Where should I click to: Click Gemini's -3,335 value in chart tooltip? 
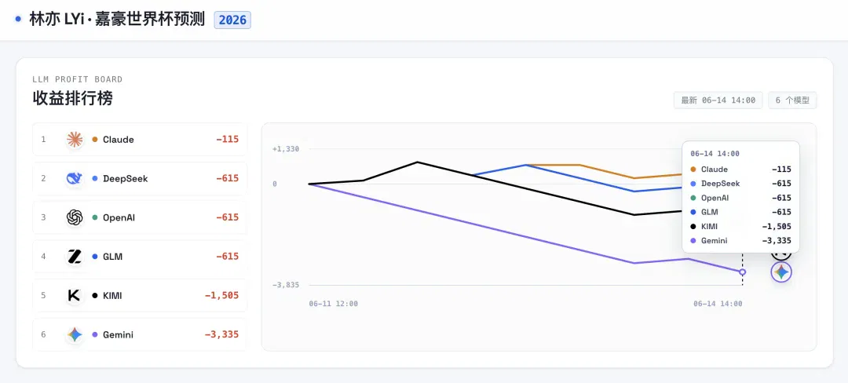[x=777, y=241]
